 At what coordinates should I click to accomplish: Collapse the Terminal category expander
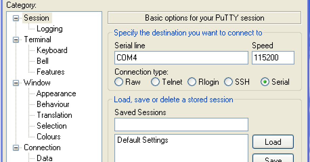16,40
